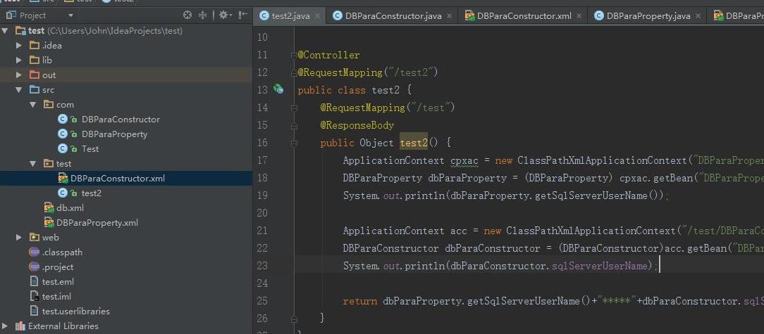Viewport: 764px width, 334px height.
Task: Hide the Project tool window
Action: pos(242,15)
